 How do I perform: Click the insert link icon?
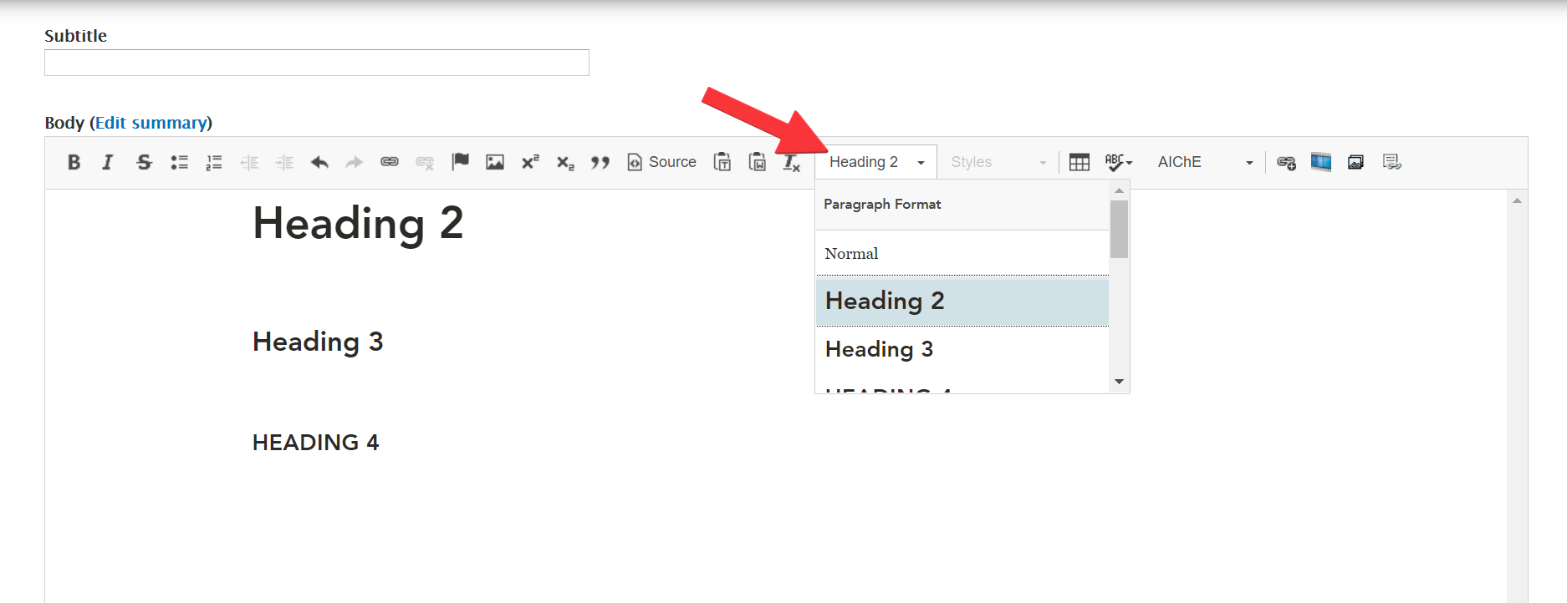(390, 162)
